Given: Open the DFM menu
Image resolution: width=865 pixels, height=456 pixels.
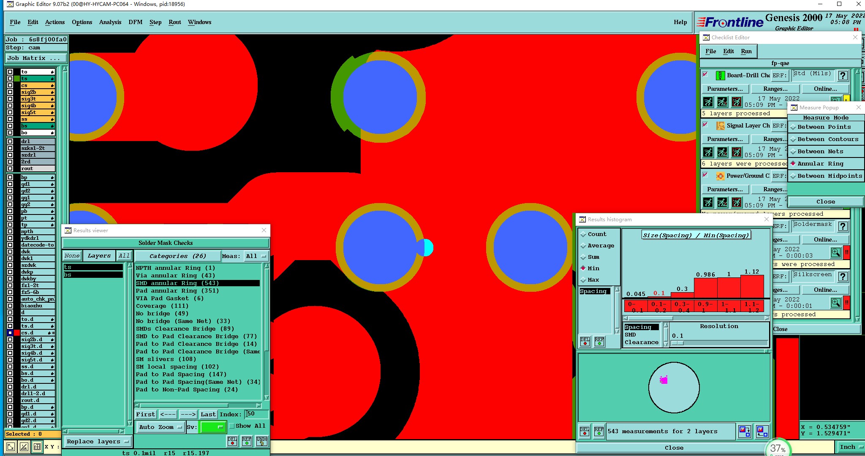Looking at the screenshot, I should (x=135, y=22).
